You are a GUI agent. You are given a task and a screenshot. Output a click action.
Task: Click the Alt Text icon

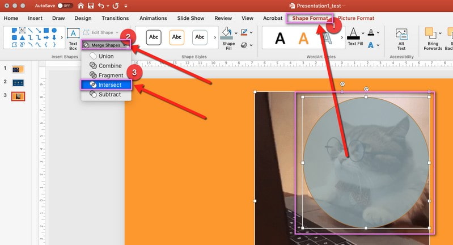click(x=401, y=35)
